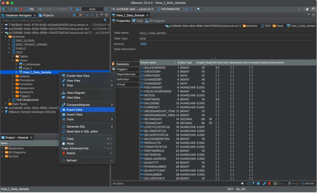
Task: Click the Refresh button in the columns footer
Action: [308, 184]
